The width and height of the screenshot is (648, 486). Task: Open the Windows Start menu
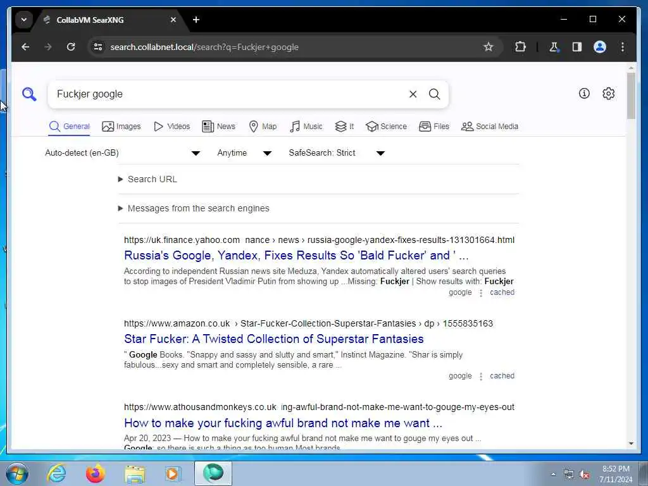pos(17,473)
